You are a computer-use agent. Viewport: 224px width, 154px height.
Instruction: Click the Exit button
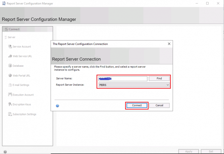[x=211, y=151]
